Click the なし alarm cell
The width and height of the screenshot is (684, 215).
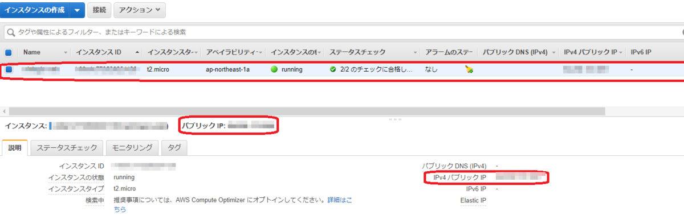pos(431,69)
